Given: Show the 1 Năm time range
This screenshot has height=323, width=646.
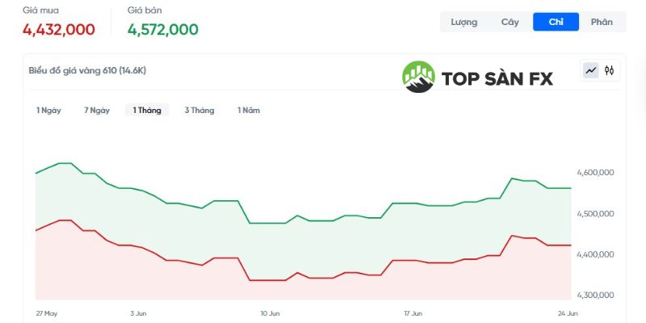Looking at the screenshot, I should 249,110.
